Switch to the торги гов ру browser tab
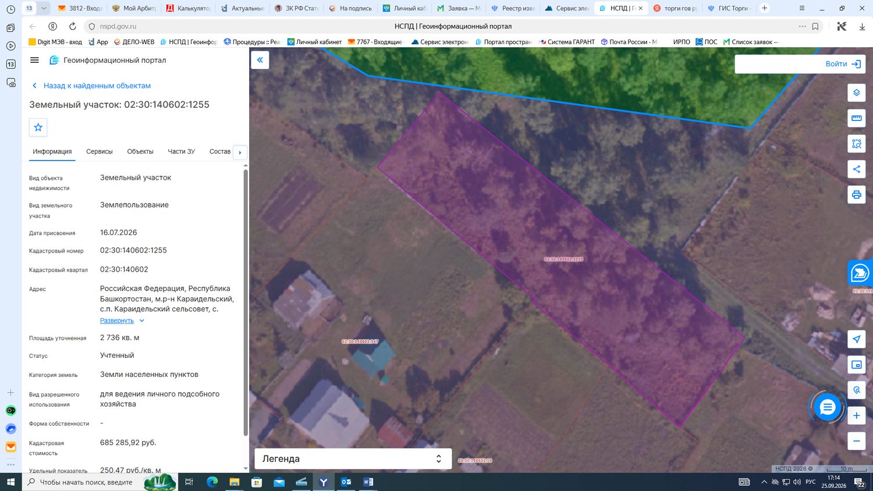 [675, 8]
